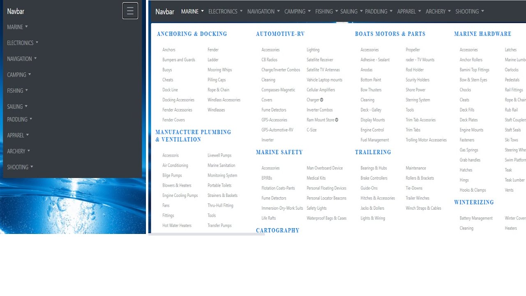Click the BOATS MOTORS & PARTS heading

[390, 34]
